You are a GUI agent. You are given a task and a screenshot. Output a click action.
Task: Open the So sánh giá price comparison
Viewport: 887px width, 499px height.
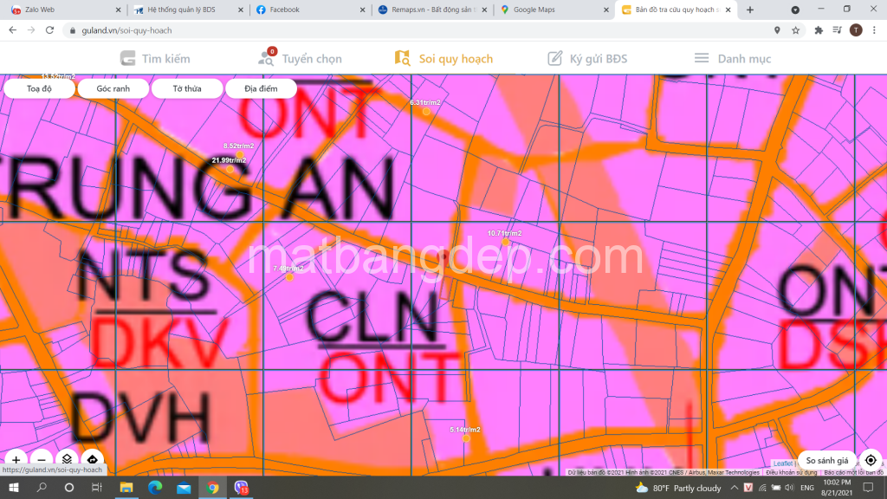(x=826, y=460)
